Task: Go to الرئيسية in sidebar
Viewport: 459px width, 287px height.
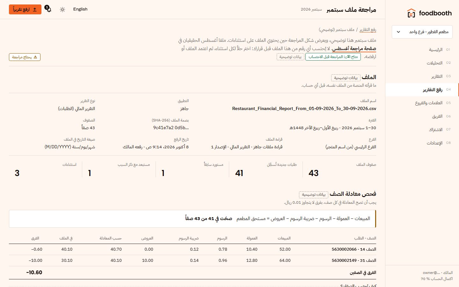Action: pyautogui.click(x=422, y=50)
